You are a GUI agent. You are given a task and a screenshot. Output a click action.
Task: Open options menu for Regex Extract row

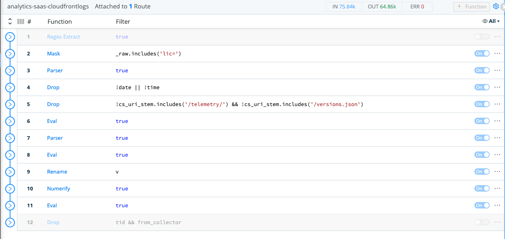pyautogui.click(x=497, y=37)
